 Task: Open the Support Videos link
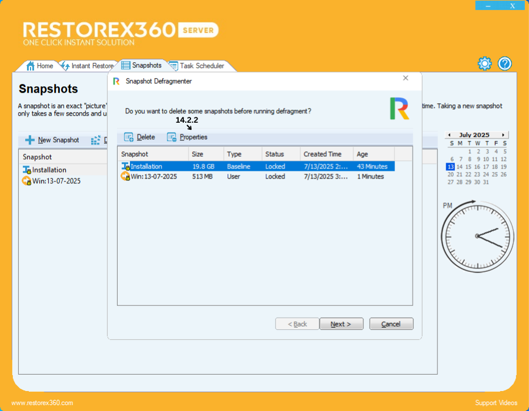(496, 403)
